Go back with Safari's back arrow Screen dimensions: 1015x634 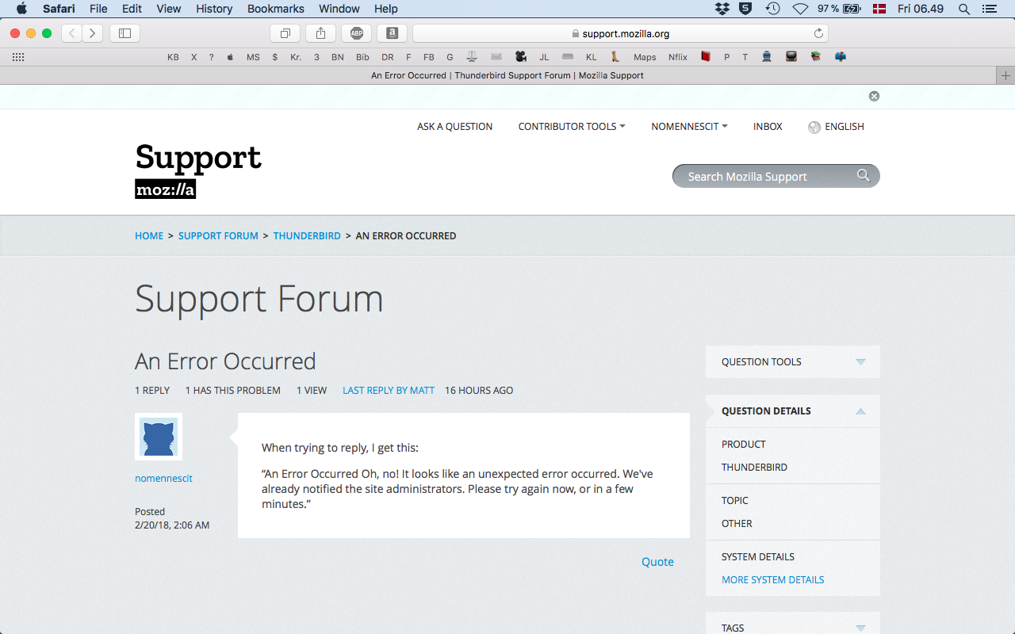(x=72, y=33)
